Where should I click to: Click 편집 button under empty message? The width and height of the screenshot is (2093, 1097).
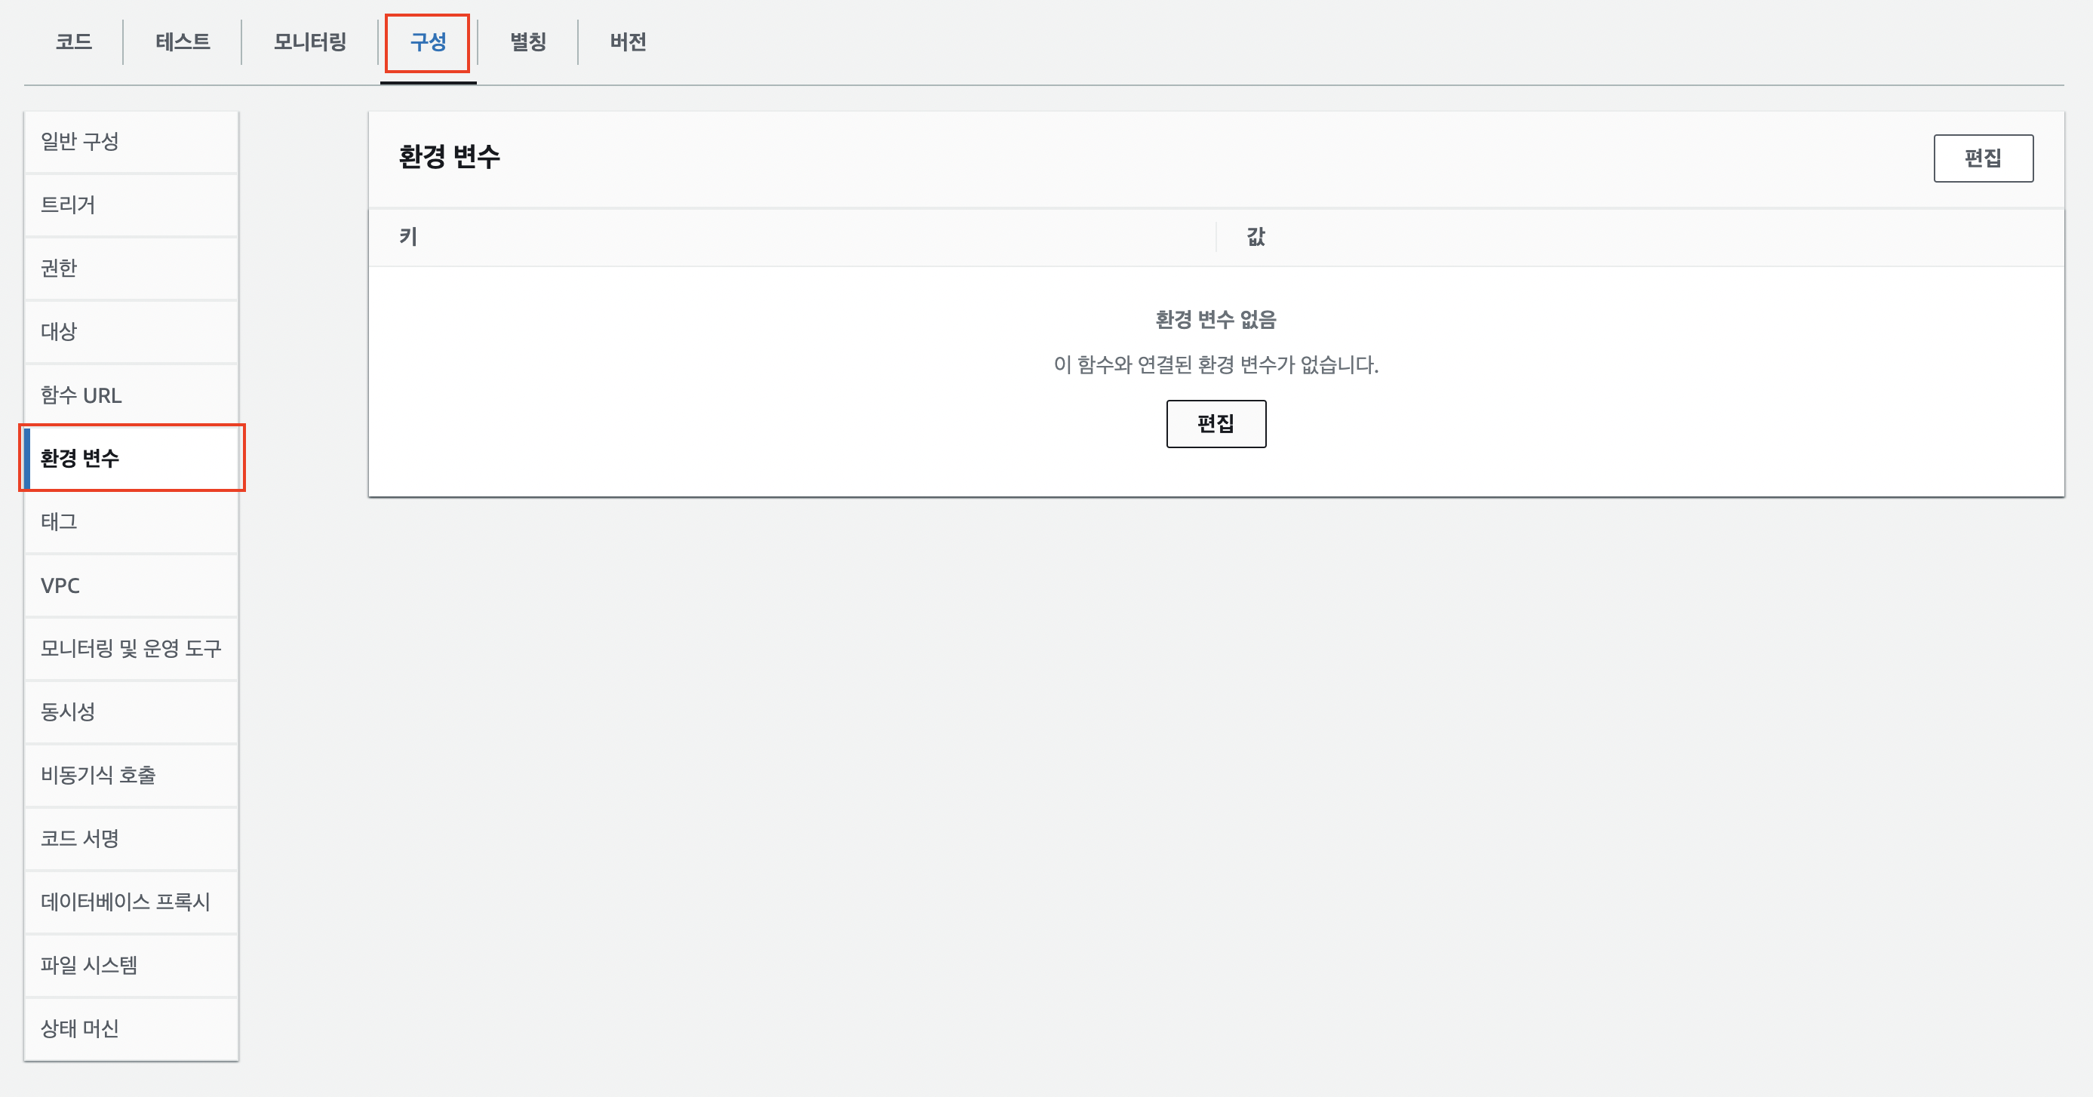point(1216,423)
